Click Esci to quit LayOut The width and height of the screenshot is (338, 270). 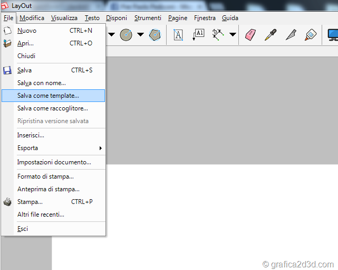23,229
